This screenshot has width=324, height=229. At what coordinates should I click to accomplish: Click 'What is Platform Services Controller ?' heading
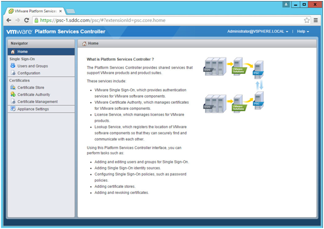(x=120, y=60)
